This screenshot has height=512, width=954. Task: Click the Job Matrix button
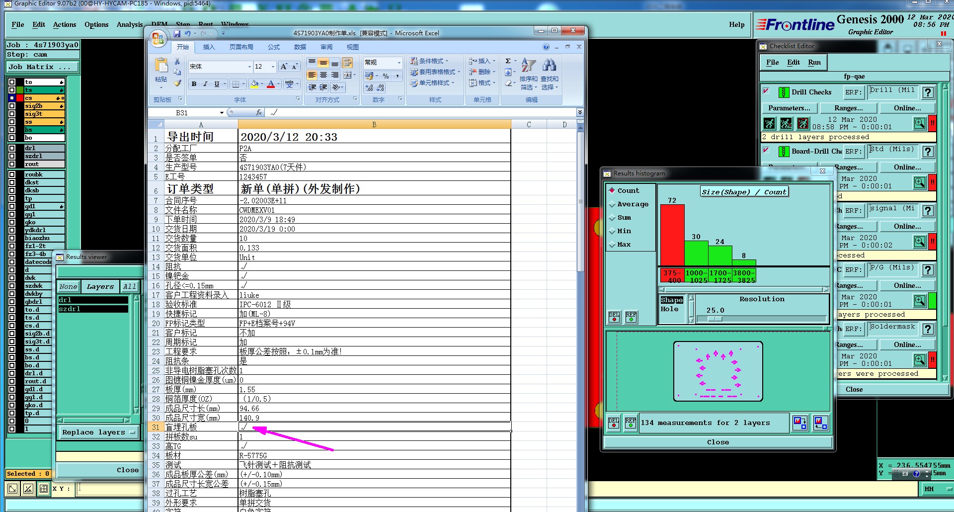tap(43, 67)
